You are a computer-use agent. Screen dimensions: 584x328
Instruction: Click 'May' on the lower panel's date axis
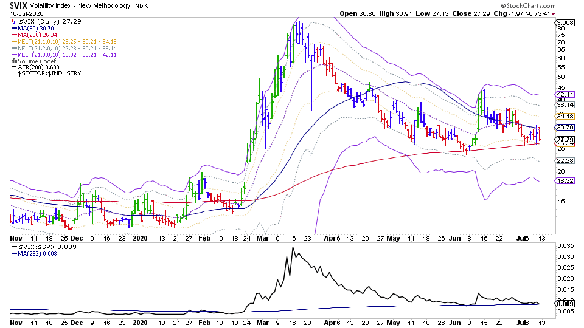pyautogui.click(x=394, y=323)
